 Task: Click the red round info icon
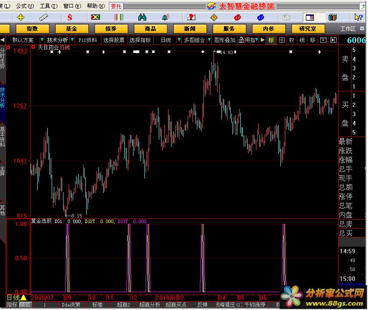(237, 17)
